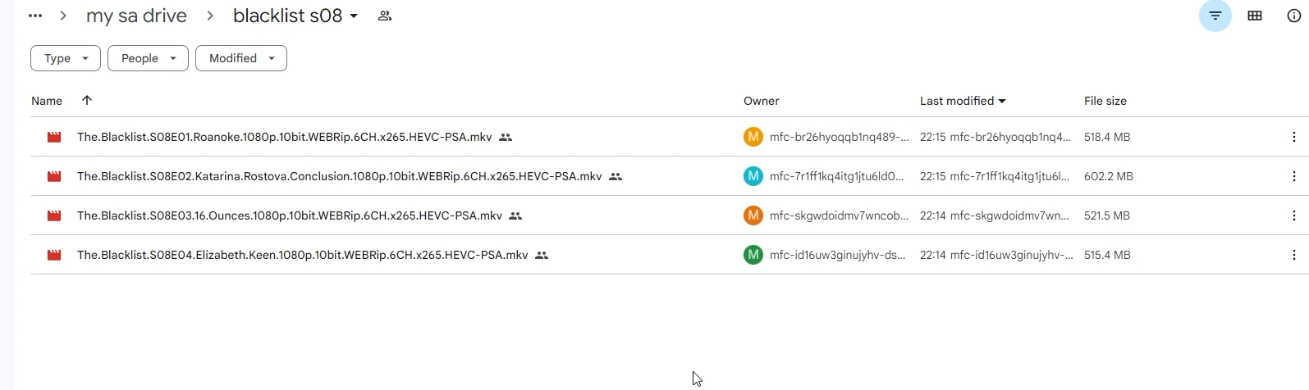Click the 22:15 modified time for S08E01
Screen dimensions: 1309x390
tap(933, 137)
